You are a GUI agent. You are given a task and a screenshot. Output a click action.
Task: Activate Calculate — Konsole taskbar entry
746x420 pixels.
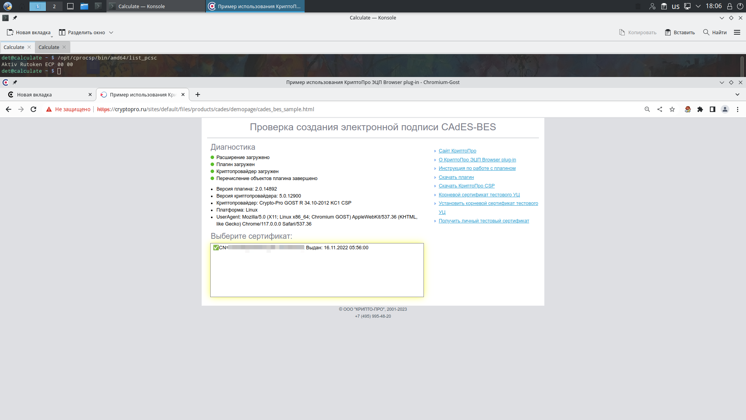[156, 6]
